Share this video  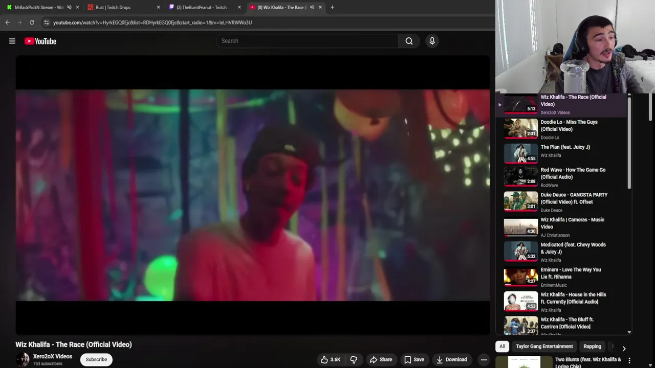tap(381, 359)
